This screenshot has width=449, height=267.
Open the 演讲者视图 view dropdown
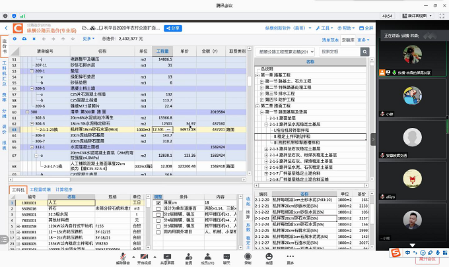[417, 16]
